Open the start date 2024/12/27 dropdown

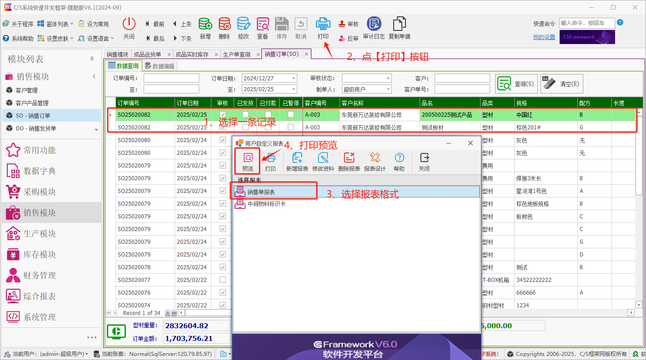coord(293,78)
